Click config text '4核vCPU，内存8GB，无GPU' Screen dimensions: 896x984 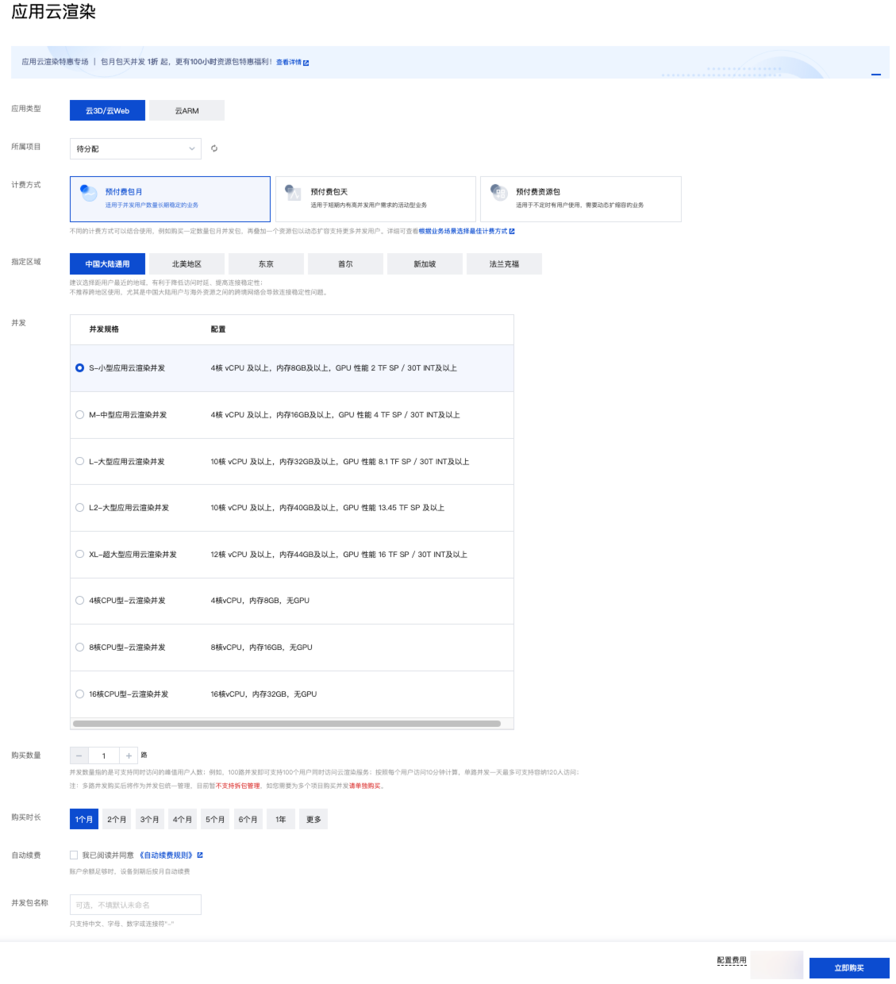260,601
